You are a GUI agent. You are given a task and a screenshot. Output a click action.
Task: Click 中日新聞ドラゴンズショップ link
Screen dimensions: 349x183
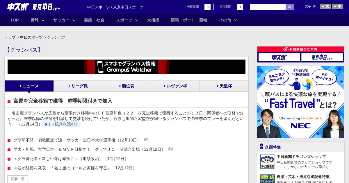pos(301,157)
